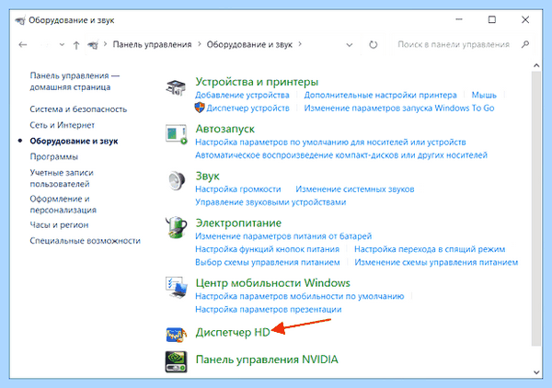The height and width of the screenshot is (388, 552).
Task: Click the AutoPlay (Автозапуск) icon
Action: [x=177, y=134]
